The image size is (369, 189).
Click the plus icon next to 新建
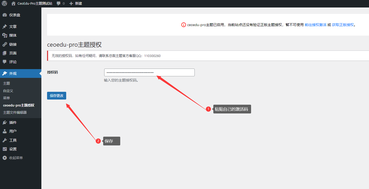pyautogui.click(x=71, y=4)
